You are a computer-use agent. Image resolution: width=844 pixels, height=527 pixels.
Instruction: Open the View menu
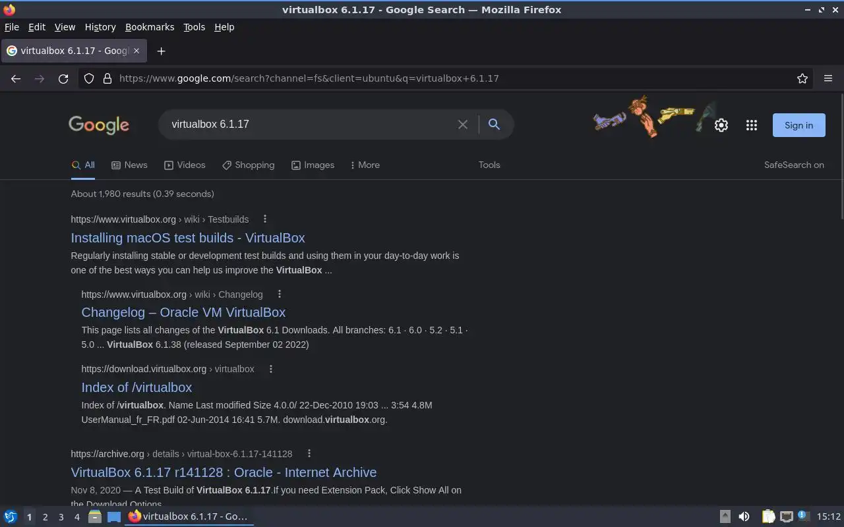(x=65, y=27)
